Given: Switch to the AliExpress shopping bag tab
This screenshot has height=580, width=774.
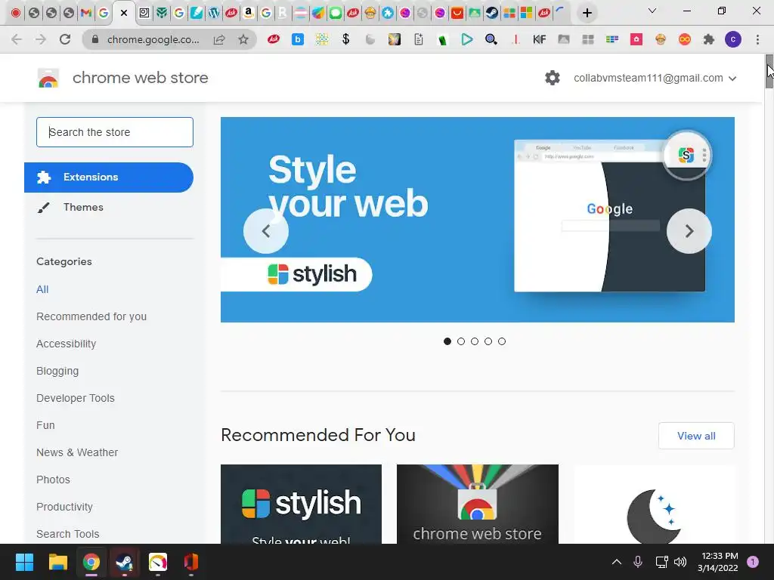Looking at the screenshot, I should coord(457,13).
